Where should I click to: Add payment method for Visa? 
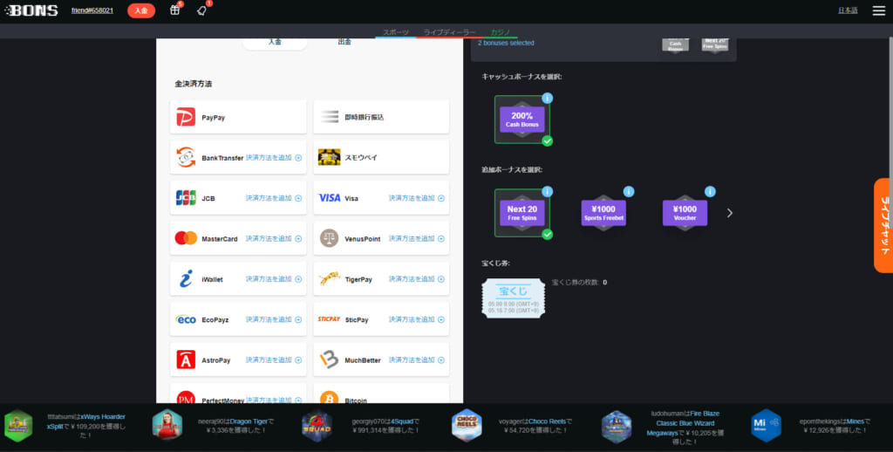(x=417, y=198)
